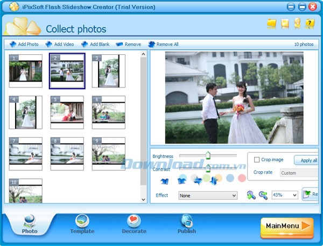
Task: Click the zoom out magnifier icon
Action: pyautogui.click(x=263, y=195)
